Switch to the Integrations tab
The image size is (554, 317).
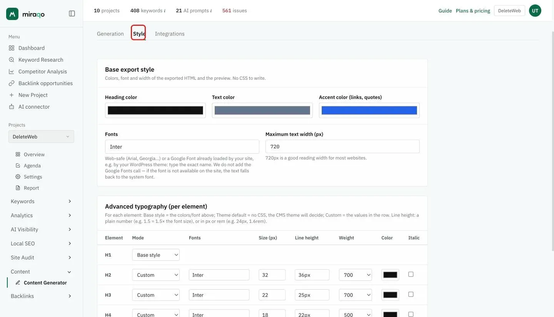point(170,34)
